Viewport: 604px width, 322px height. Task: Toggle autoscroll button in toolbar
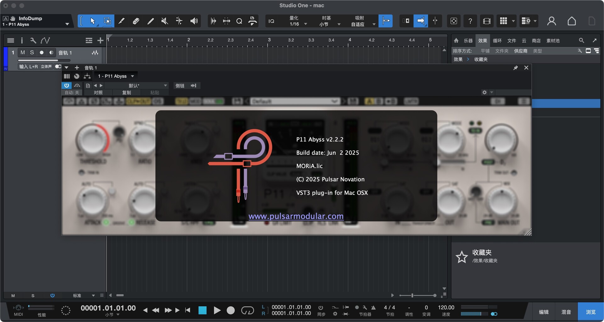pos(421,21)
